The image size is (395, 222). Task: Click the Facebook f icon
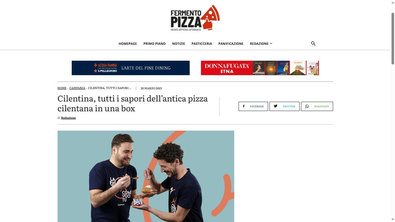tap(243, 106)
